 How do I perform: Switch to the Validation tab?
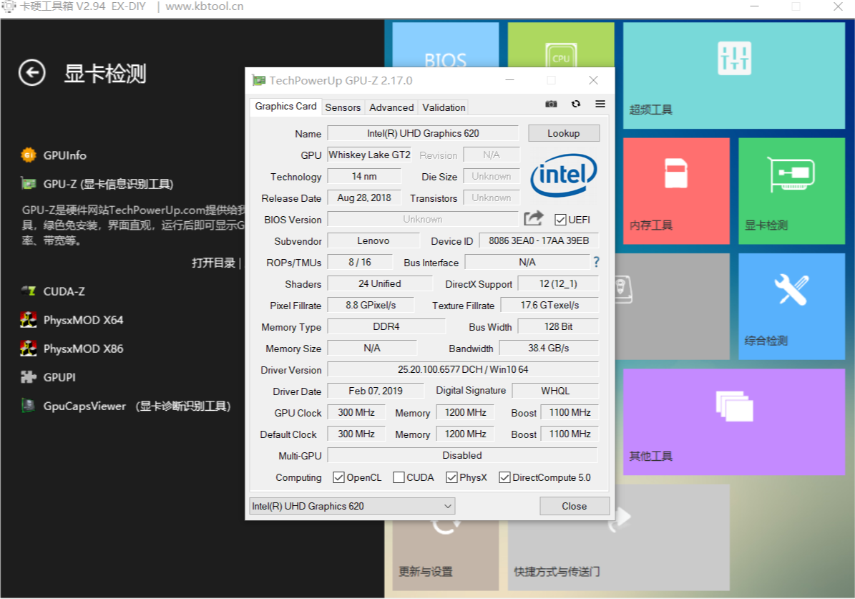444,107
